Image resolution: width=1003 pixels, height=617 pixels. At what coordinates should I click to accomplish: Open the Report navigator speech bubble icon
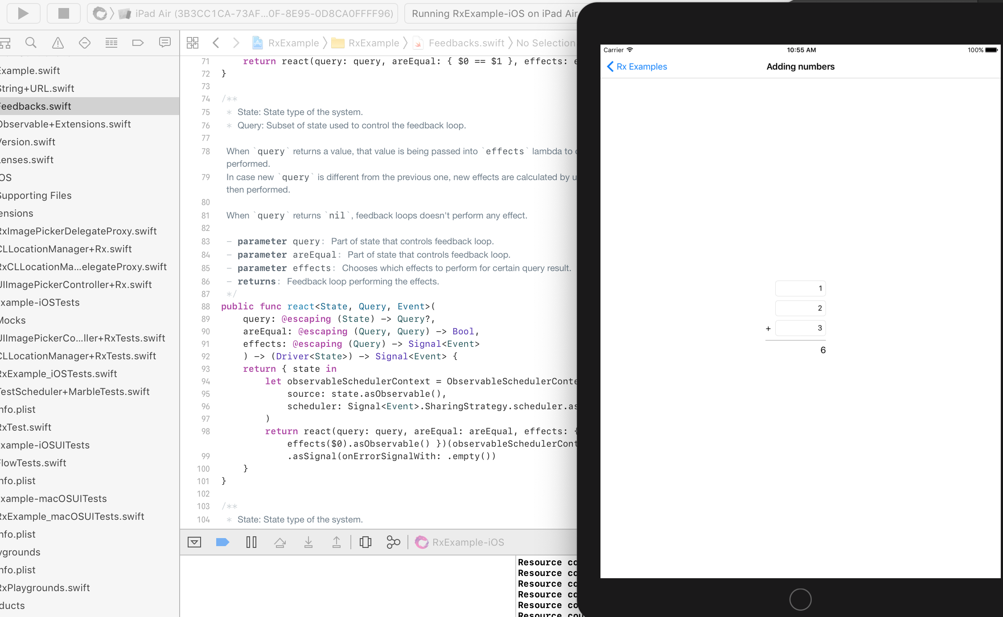click(x=164, y=43)
